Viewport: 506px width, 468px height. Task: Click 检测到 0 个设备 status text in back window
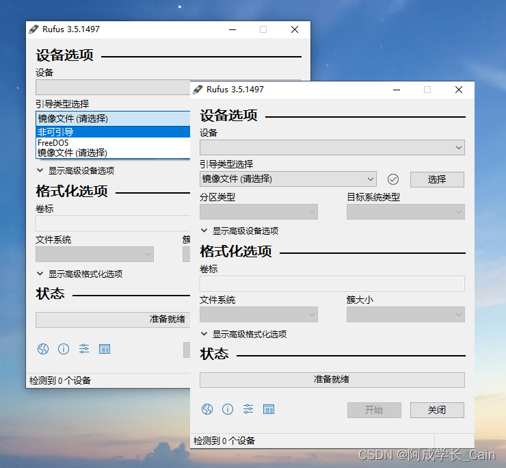[60, 380]
